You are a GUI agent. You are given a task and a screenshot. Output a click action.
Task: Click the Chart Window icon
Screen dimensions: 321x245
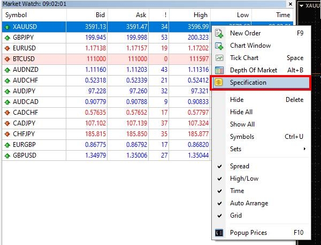point(219,46)
